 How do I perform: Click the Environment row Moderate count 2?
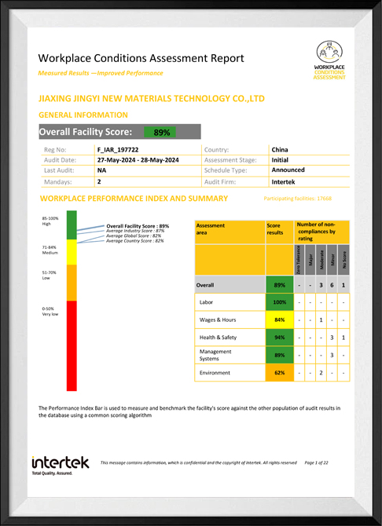pyautogui.click(x=321, y=373)
